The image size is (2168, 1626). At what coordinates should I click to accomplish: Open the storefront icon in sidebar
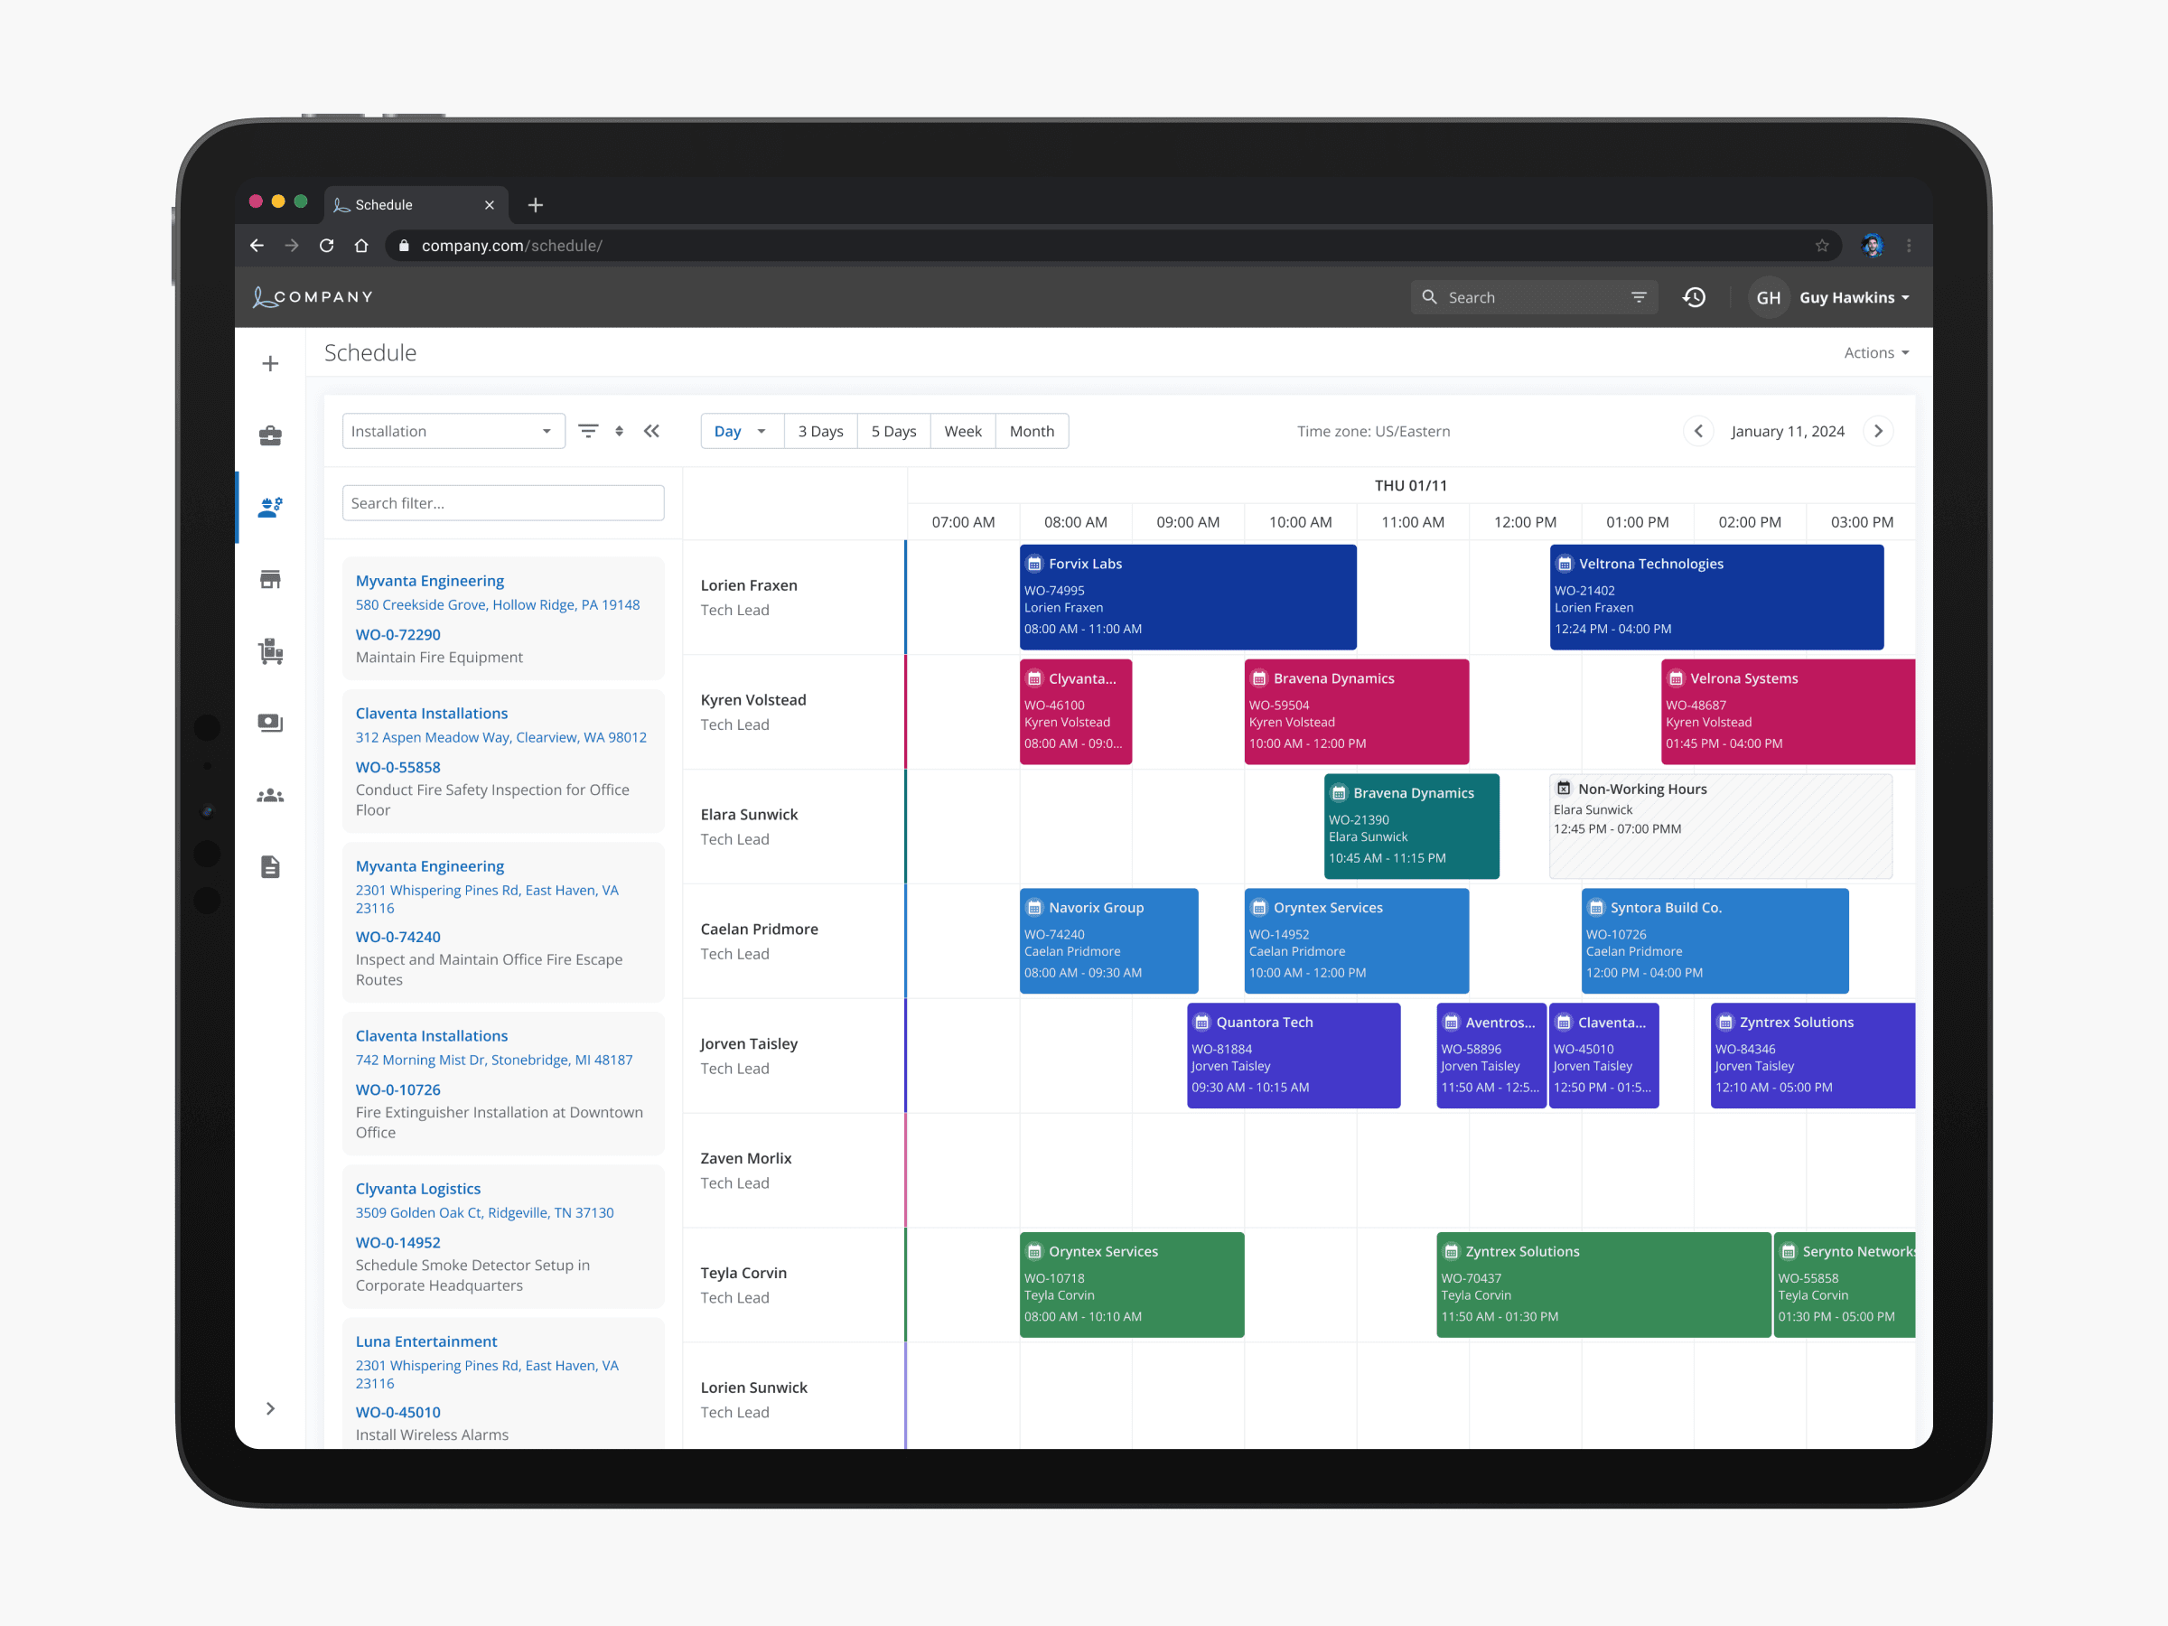pos(270,579)
